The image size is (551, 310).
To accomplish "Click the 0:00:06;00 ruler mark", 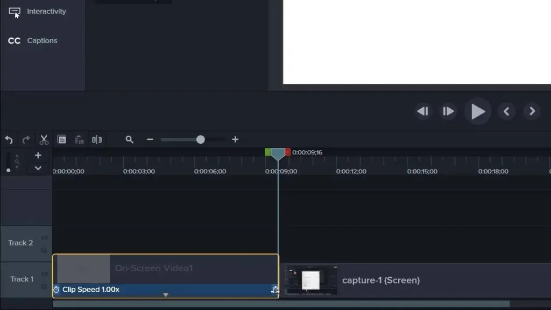I will tap(210, 172).
